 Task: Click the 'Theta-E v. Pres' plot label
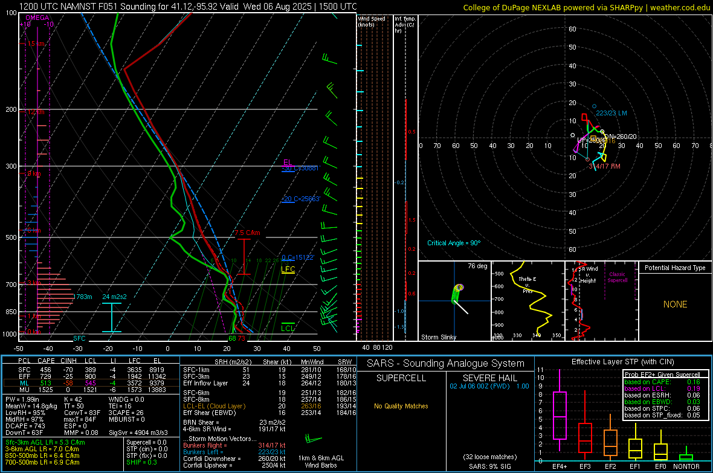527,285
